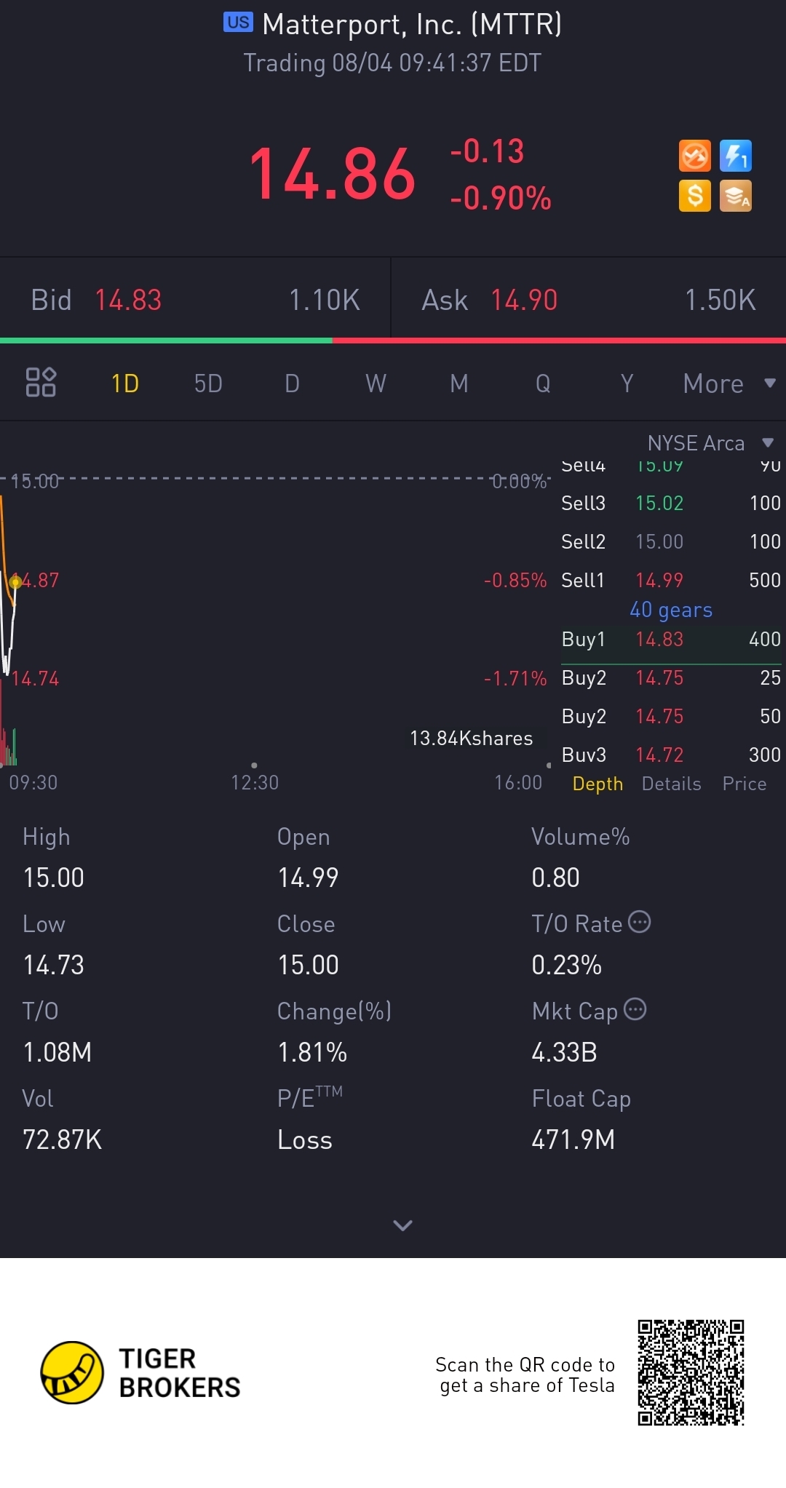786x1488 pixels.
Task: Tap the Change(%) 1.81% value
Action: tap(312, 1052)
